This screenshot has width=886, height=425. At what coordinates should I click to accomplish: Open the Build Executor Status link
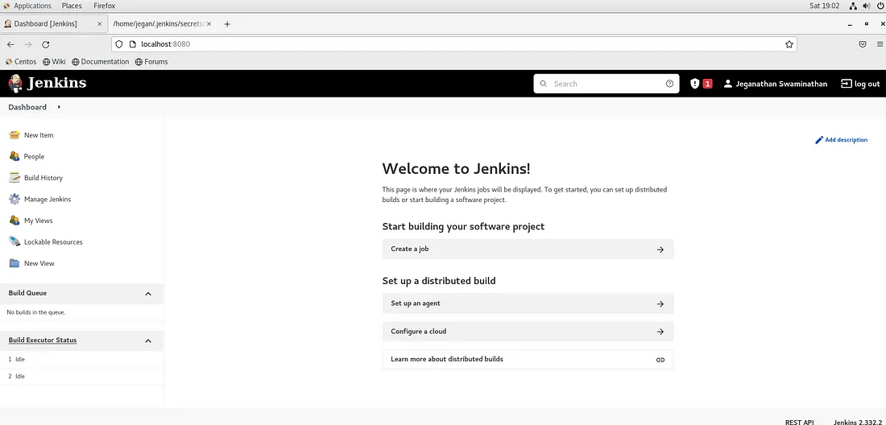pyautogui.click(x=43, y=340)
